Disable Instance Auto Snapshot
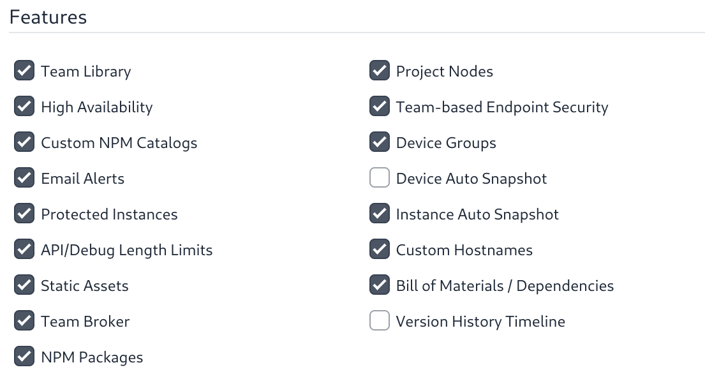 tap(379, 214)
